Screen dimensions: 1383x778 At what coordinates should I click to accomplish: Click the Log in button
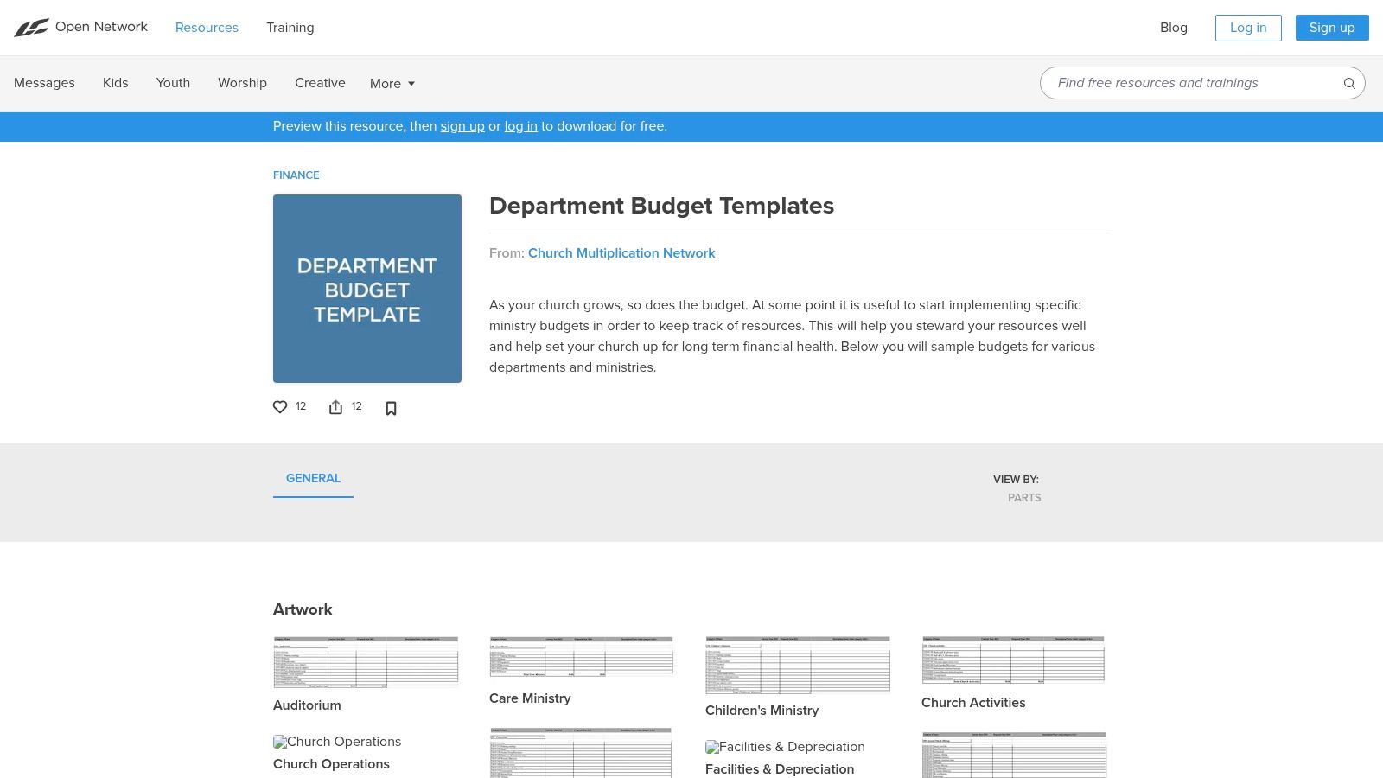tap(1248, 28)
